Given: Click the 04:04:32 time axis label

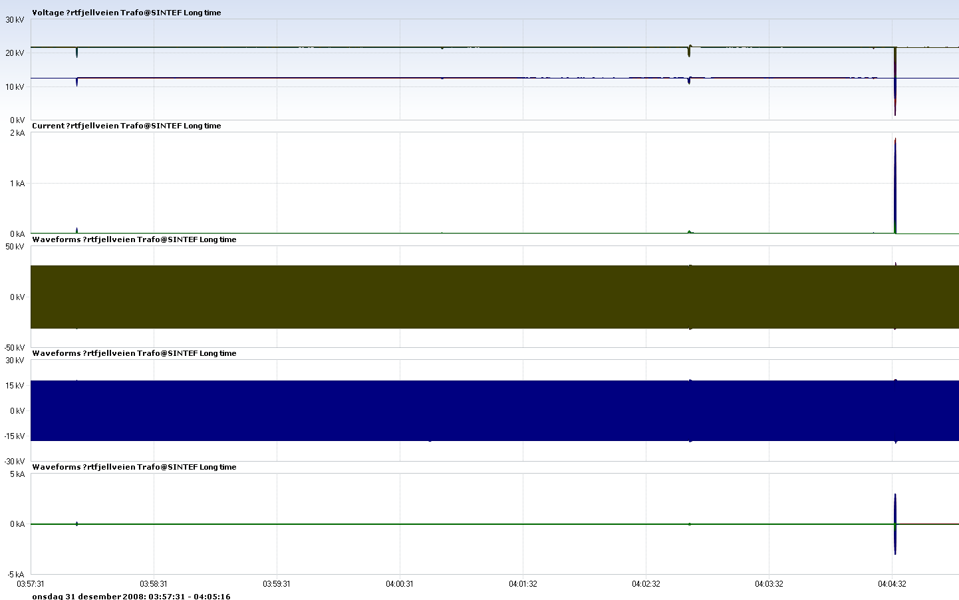Looking at the screenshot, I should 892,584.
